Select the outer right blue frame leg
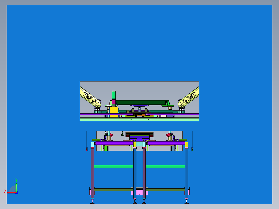The height and width of the screenshot is (209, 279). [186, 173]
